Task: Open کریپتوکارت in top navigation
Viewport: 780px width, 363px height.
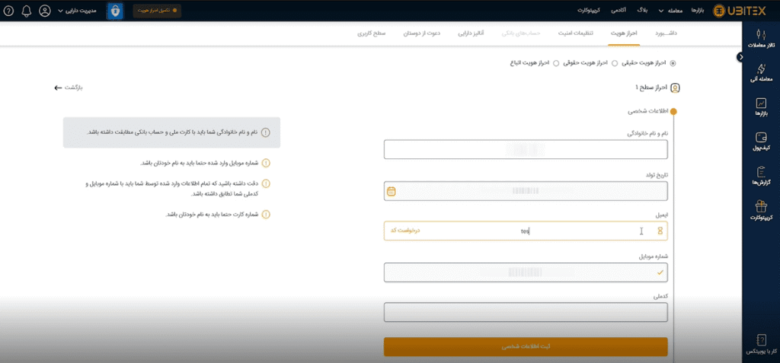Action: 589,11
